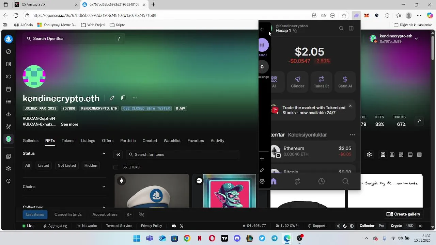Expand the Chains filter section
The width and height of the screenshot is (436, 245).
coord(104,187)
